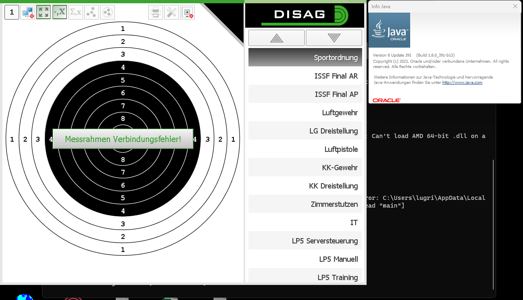This screenshot has height=300, width=523.
Task: Close the Info Java dialog
Action: point(515,6)
